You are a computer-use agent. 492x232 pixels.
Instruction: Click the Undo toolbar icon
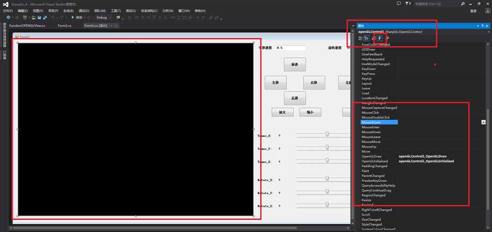[x=53, y=17]
